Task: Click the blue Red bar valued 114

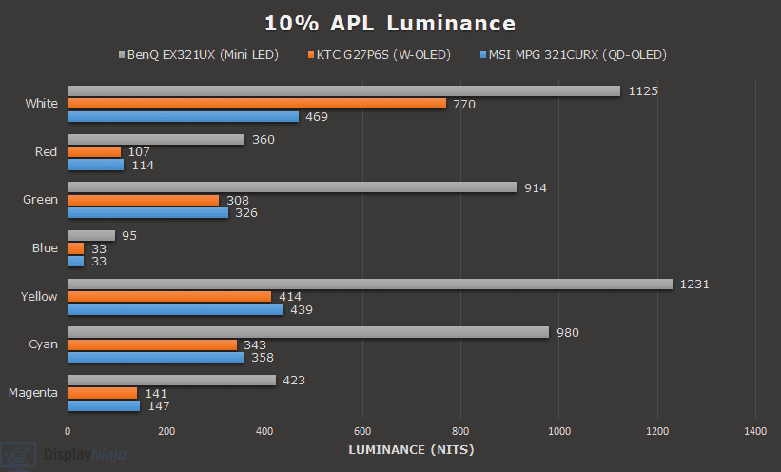Action: 96,165
